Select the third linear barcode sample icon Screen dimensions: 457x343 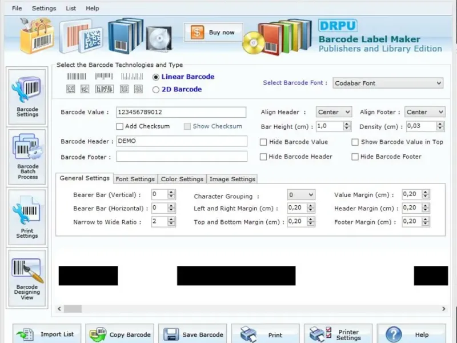pyautogui.click(x=132, y=77)
